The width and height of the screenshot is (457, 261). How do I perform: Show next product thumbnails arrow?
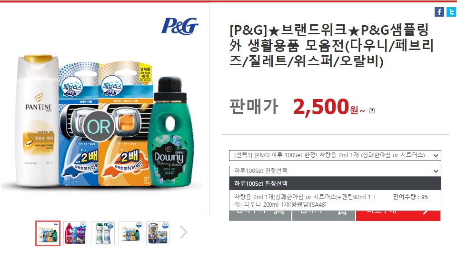pos(184,232)
